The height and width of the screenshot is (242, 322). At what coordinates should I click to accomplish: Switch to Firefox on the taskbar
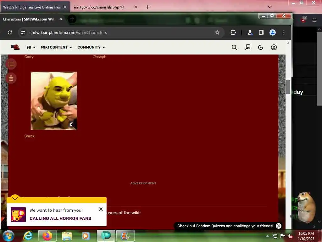(x=47, y=236)
